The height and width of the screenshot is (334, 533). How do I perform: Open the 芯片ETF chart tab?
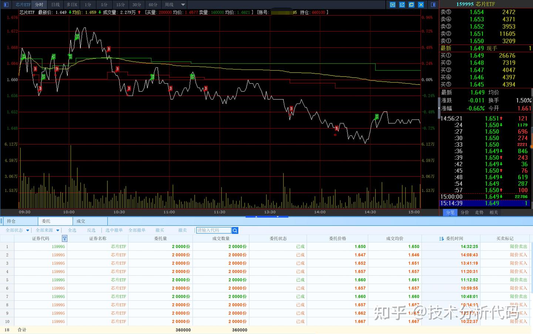pos(23,4)
